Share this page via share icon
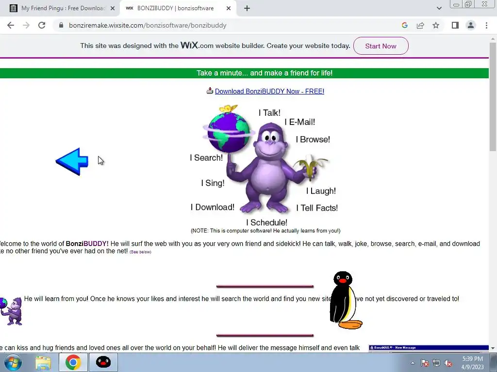The height and width of the screenshot is (372, 497). click(420, 25)
